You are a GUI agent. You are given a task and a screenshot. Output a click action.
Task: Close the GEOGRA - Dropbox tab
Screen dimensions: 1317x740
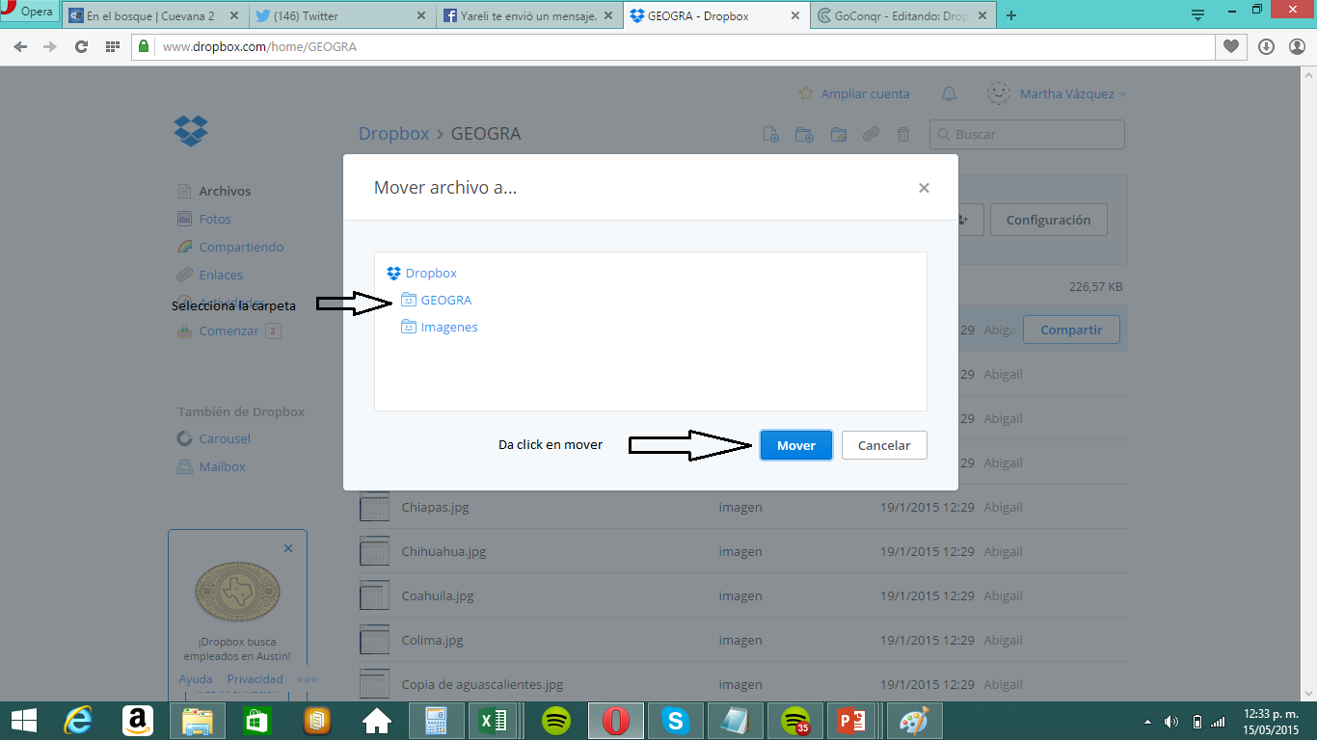[x=794, y=16]
